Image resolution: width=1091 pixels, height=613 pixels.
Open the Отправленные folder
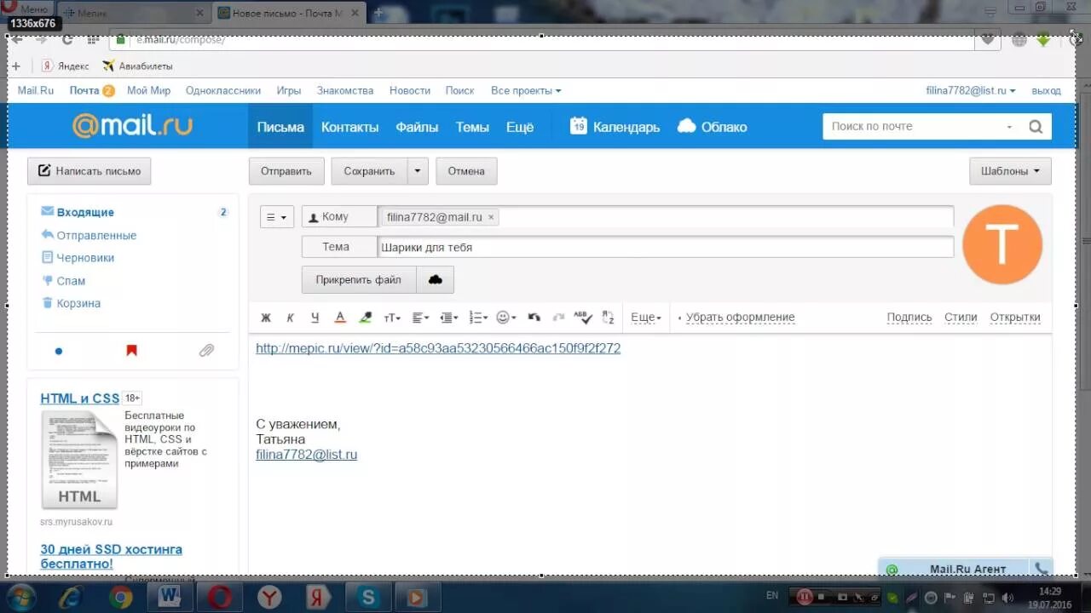point(96,236)
